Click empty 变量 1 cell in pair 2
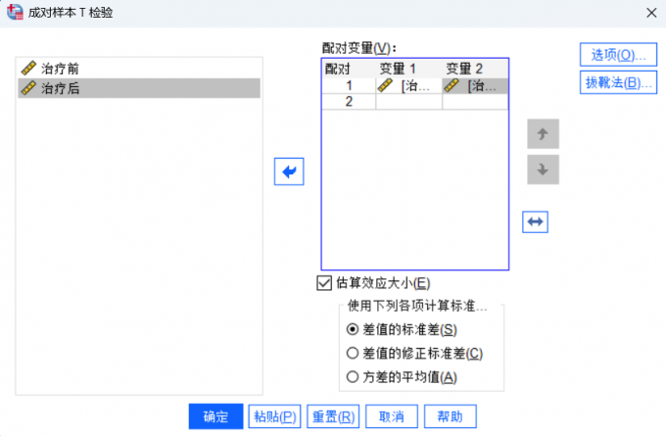Screen dimensions: 666x436 point(408,102)
